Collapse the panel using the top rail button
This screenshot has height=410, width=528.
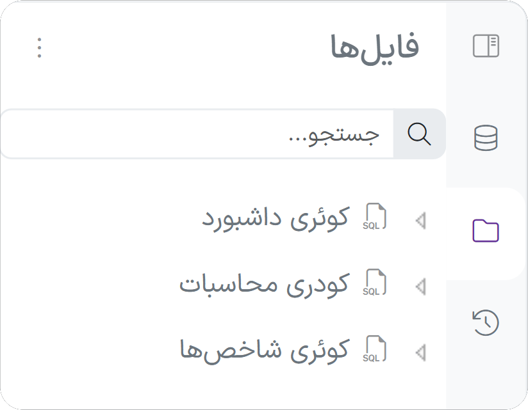[x=486, y=47]
